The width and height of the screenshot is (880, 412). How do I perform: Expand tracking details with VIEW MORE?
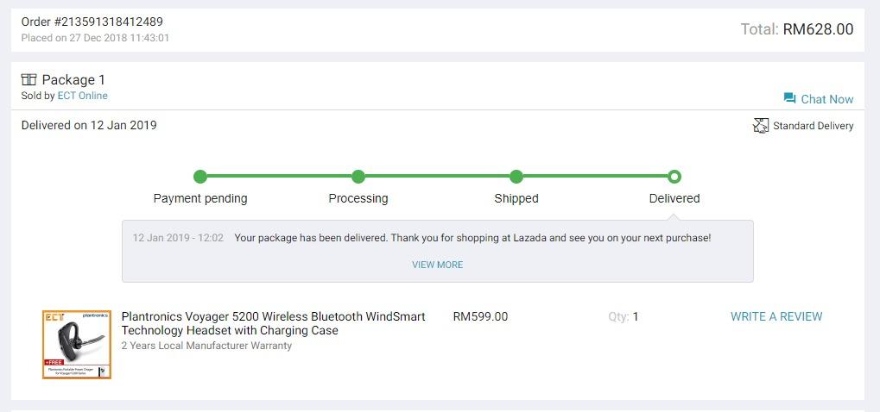[x=437, y=265]
